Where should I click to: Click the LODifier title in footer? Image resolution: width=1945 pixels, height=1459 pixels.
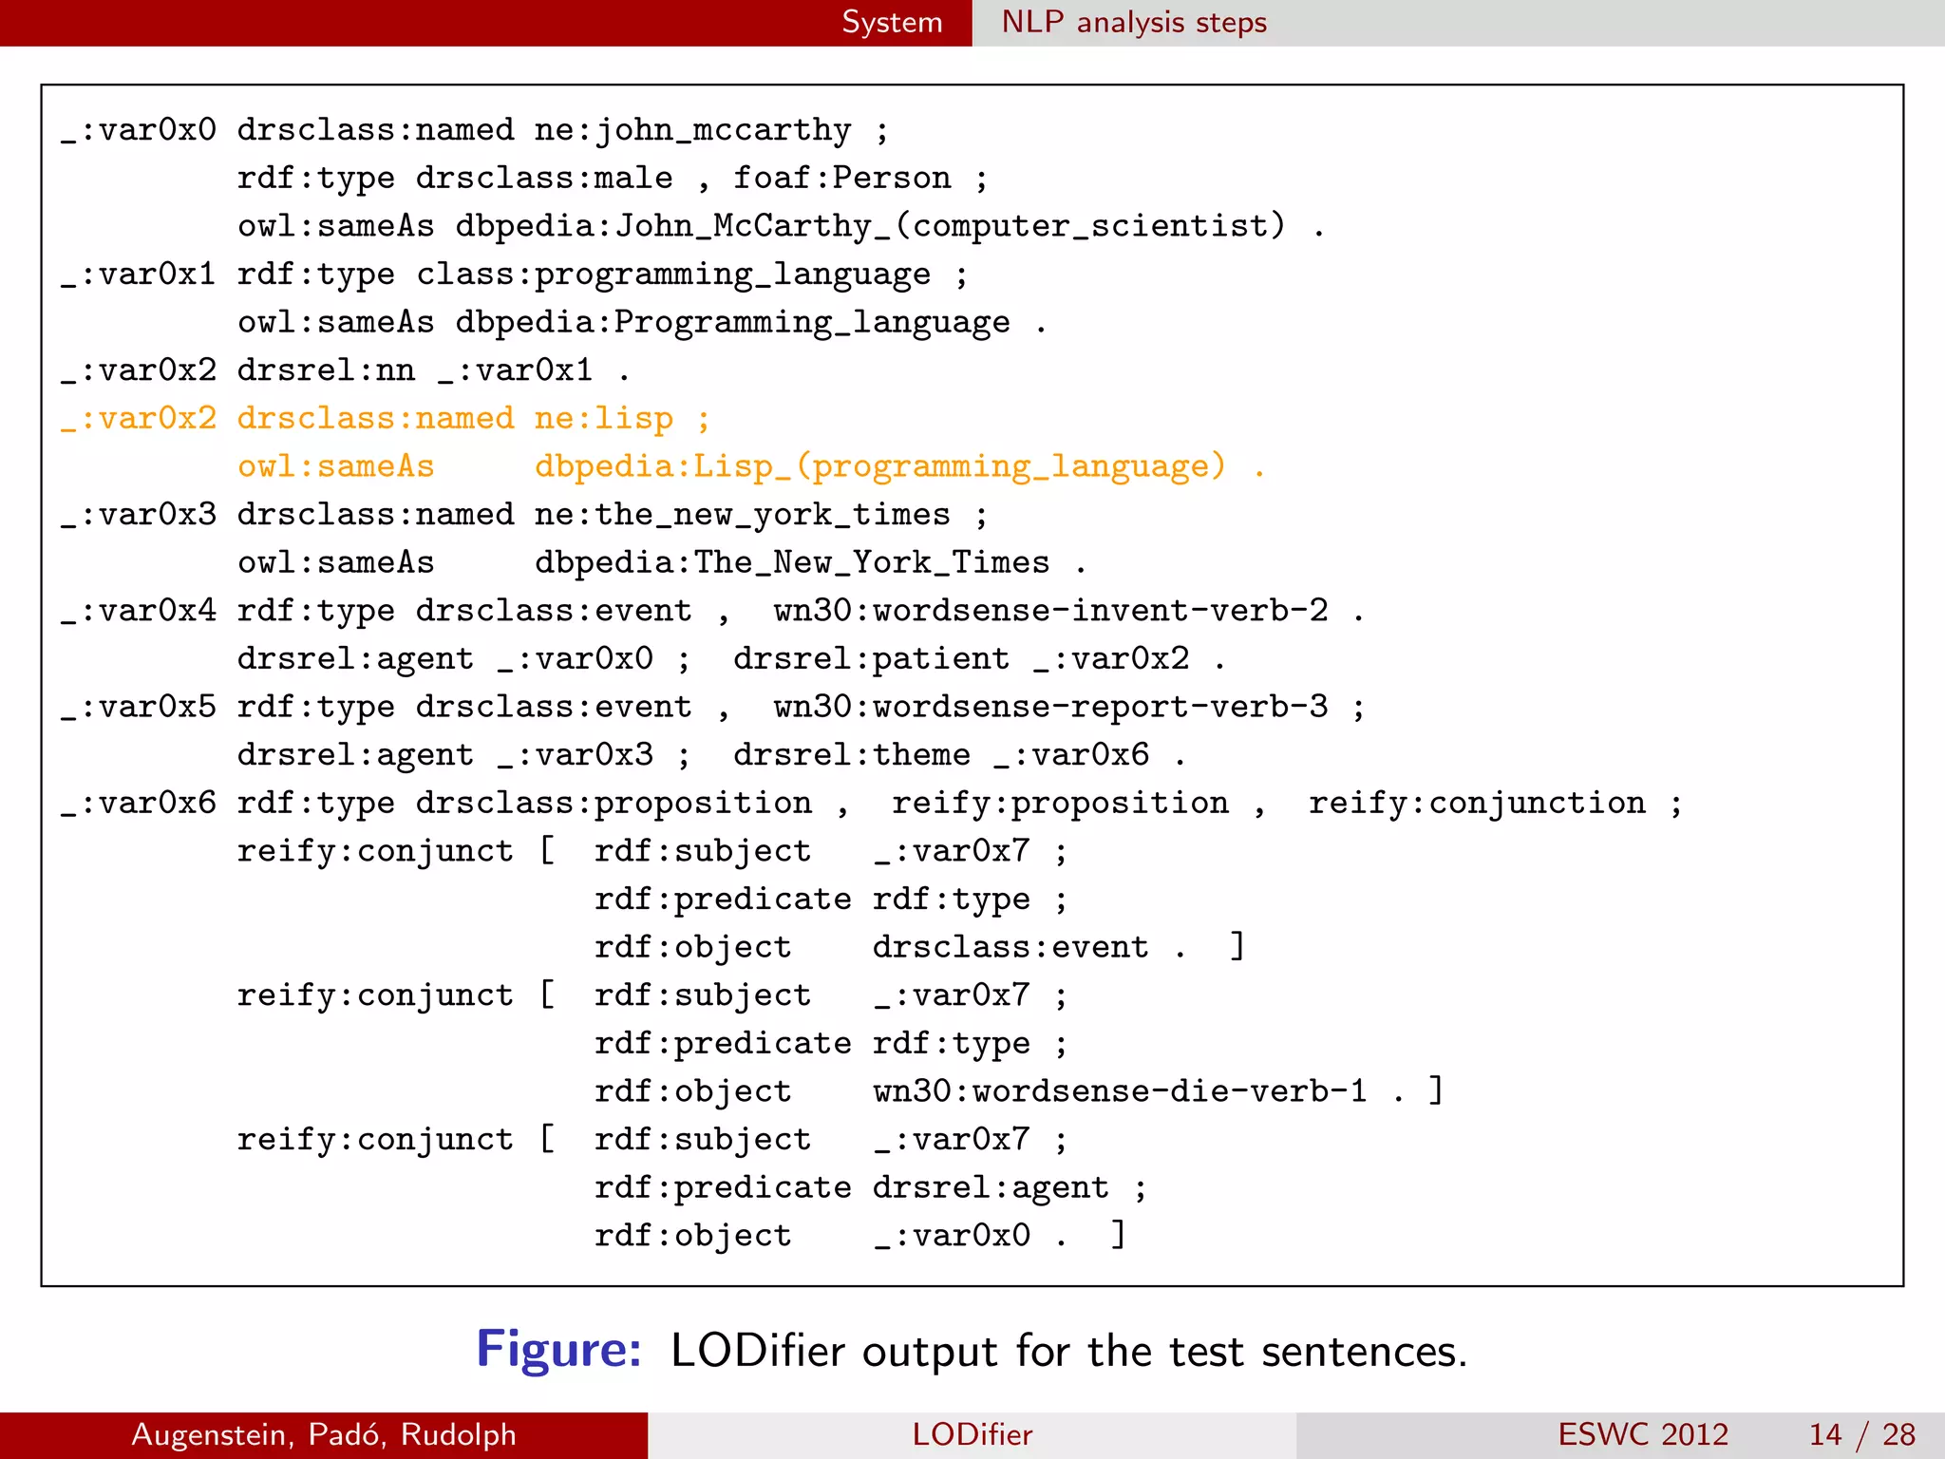click(972, 1434)
